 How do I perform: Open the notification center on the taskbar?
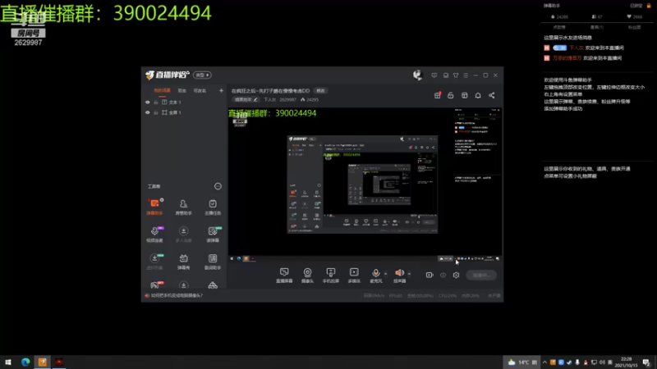[646, 362]
